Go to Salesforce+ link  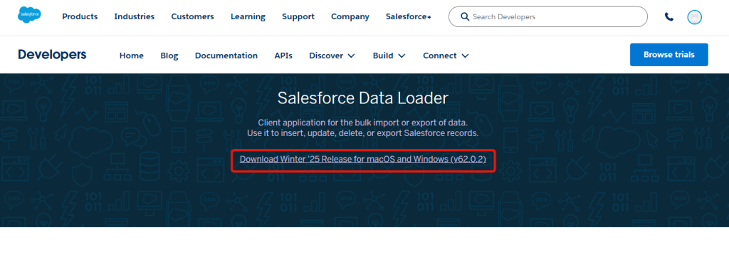(408, 17)
